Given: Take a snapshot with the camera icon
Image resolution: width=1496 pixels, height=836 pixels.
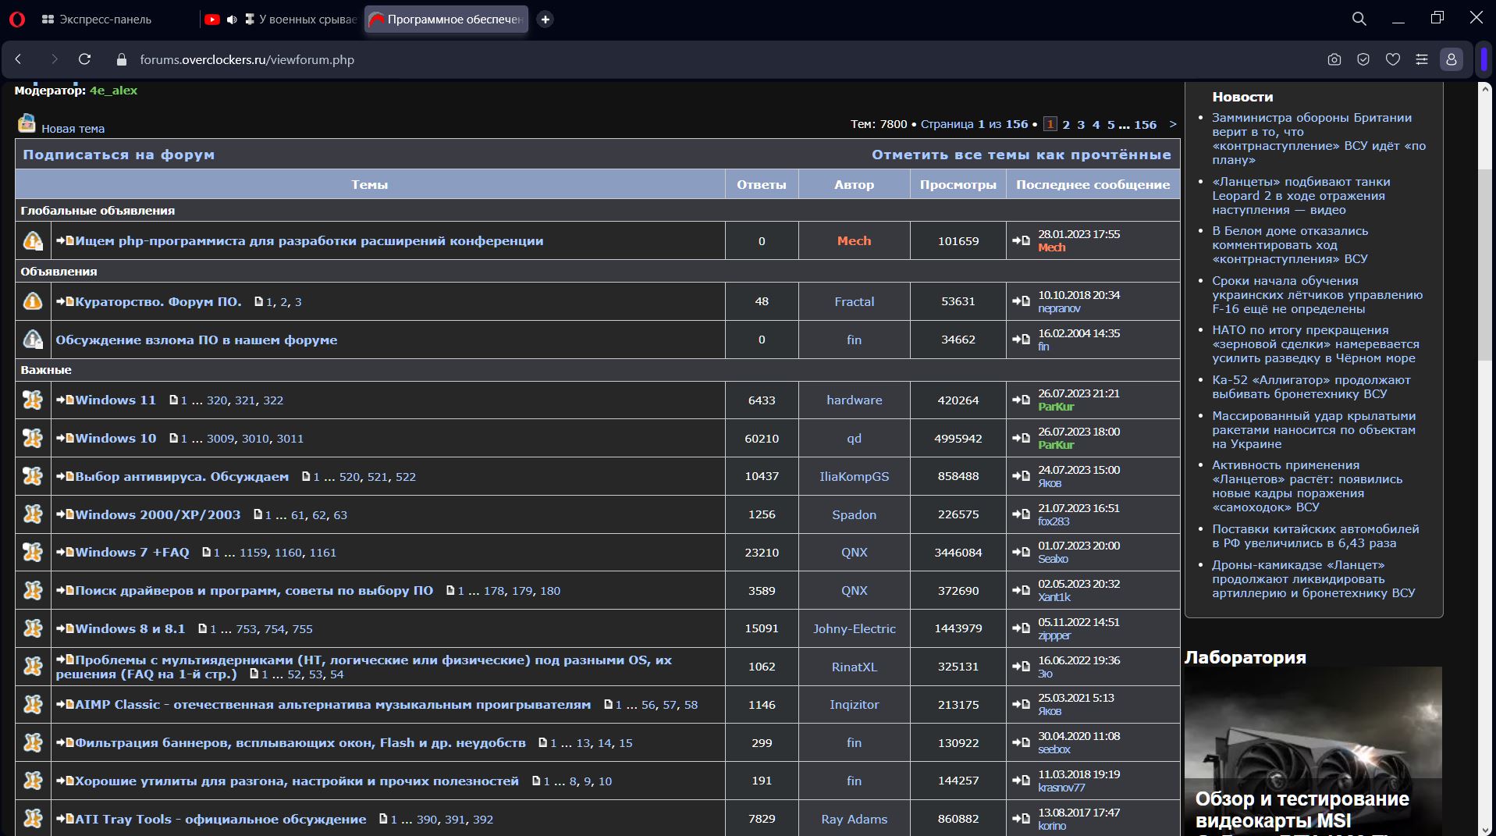Looking at the screenshot, I should tap(1334, 59).
